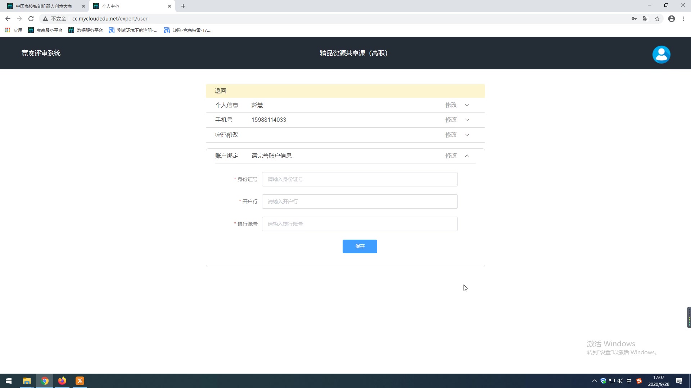691x388 pixels.
Task: Close the 中国高校智能机器人创意大赛 tab
Action: pos(83,6)
